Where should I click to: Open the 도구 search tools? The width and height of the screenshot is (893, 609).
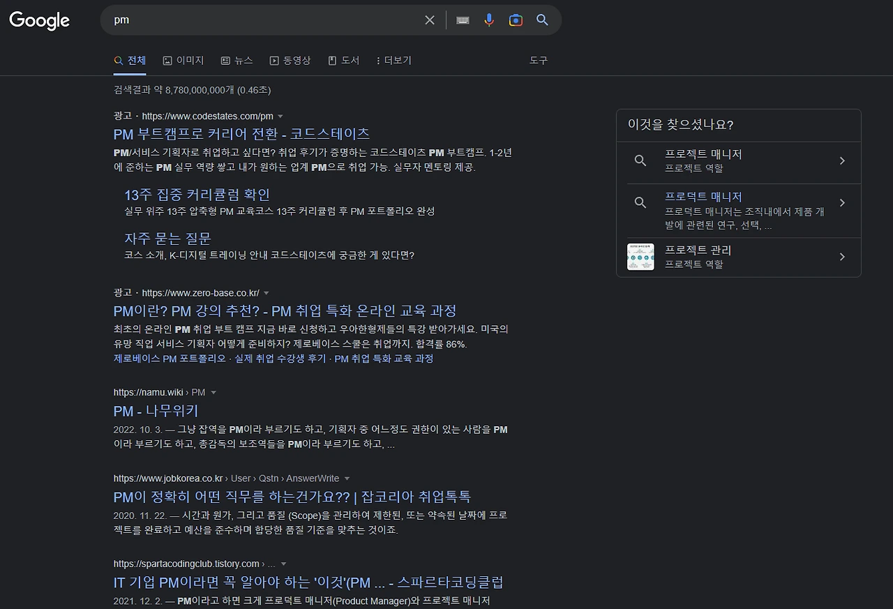(x=539, y=61)
